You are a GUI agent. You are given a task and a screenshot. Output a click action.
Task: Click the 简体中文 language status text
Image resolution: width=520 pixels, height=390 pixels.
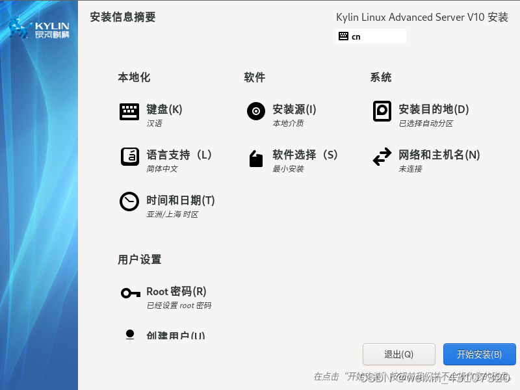point(162,169)
